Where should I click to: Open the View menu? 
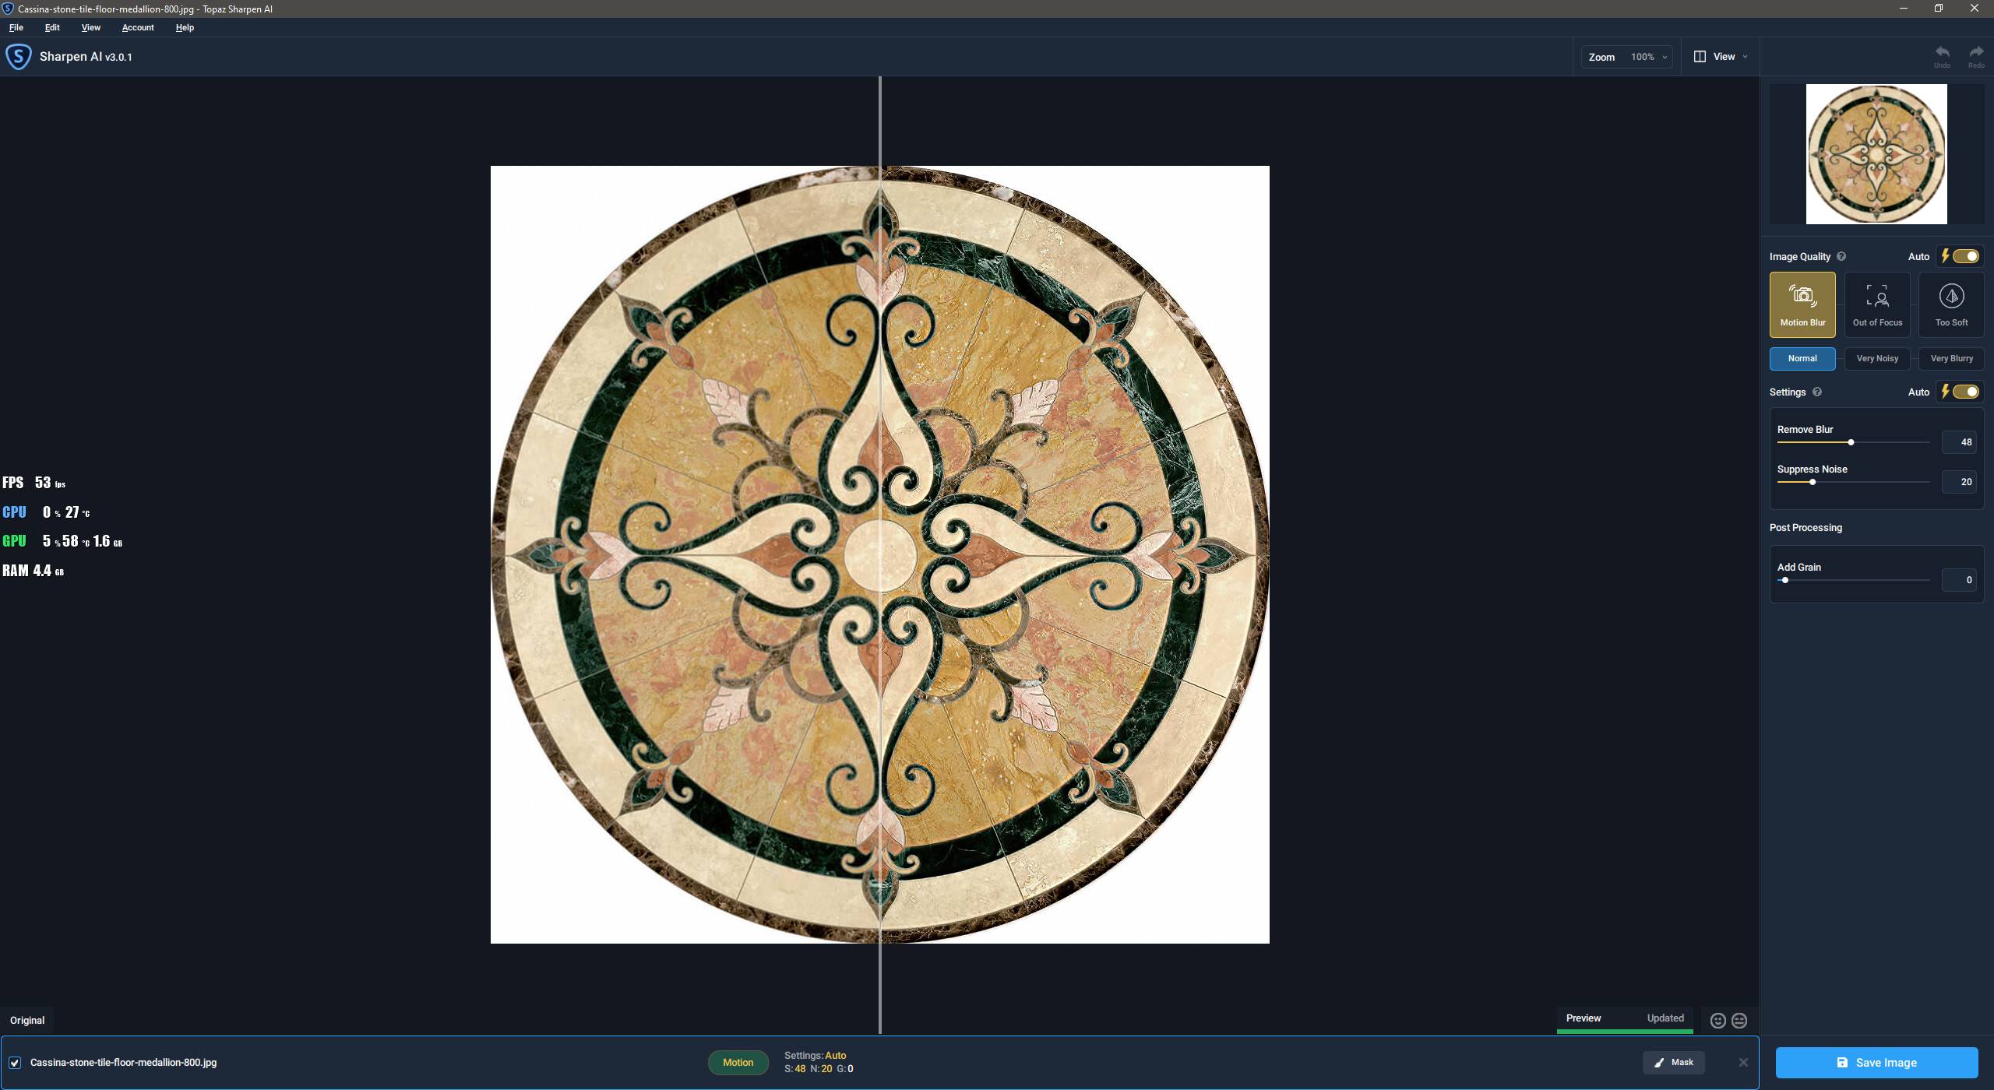click(91, 27)
